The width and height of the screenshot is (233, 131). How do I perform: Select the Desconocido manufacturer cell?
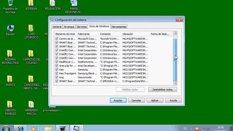click(85, 78)
